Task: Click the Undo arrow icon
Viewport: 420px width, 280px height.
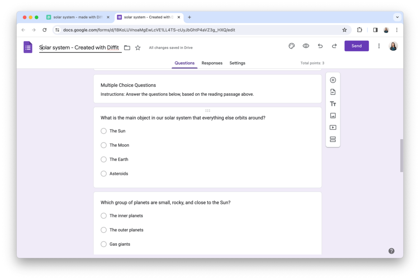Action: pyautogui.click(x=320, y=46)
